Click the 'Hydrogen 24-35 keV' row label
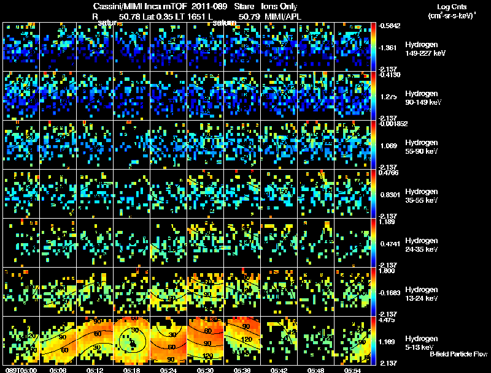The height and width of the screenshot is (373, 491). point(422,245)
